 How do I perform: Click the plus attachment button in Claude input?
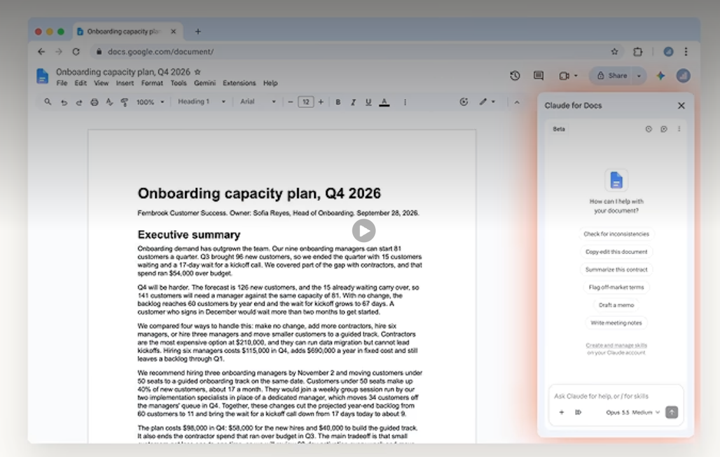tap(562, 413)
